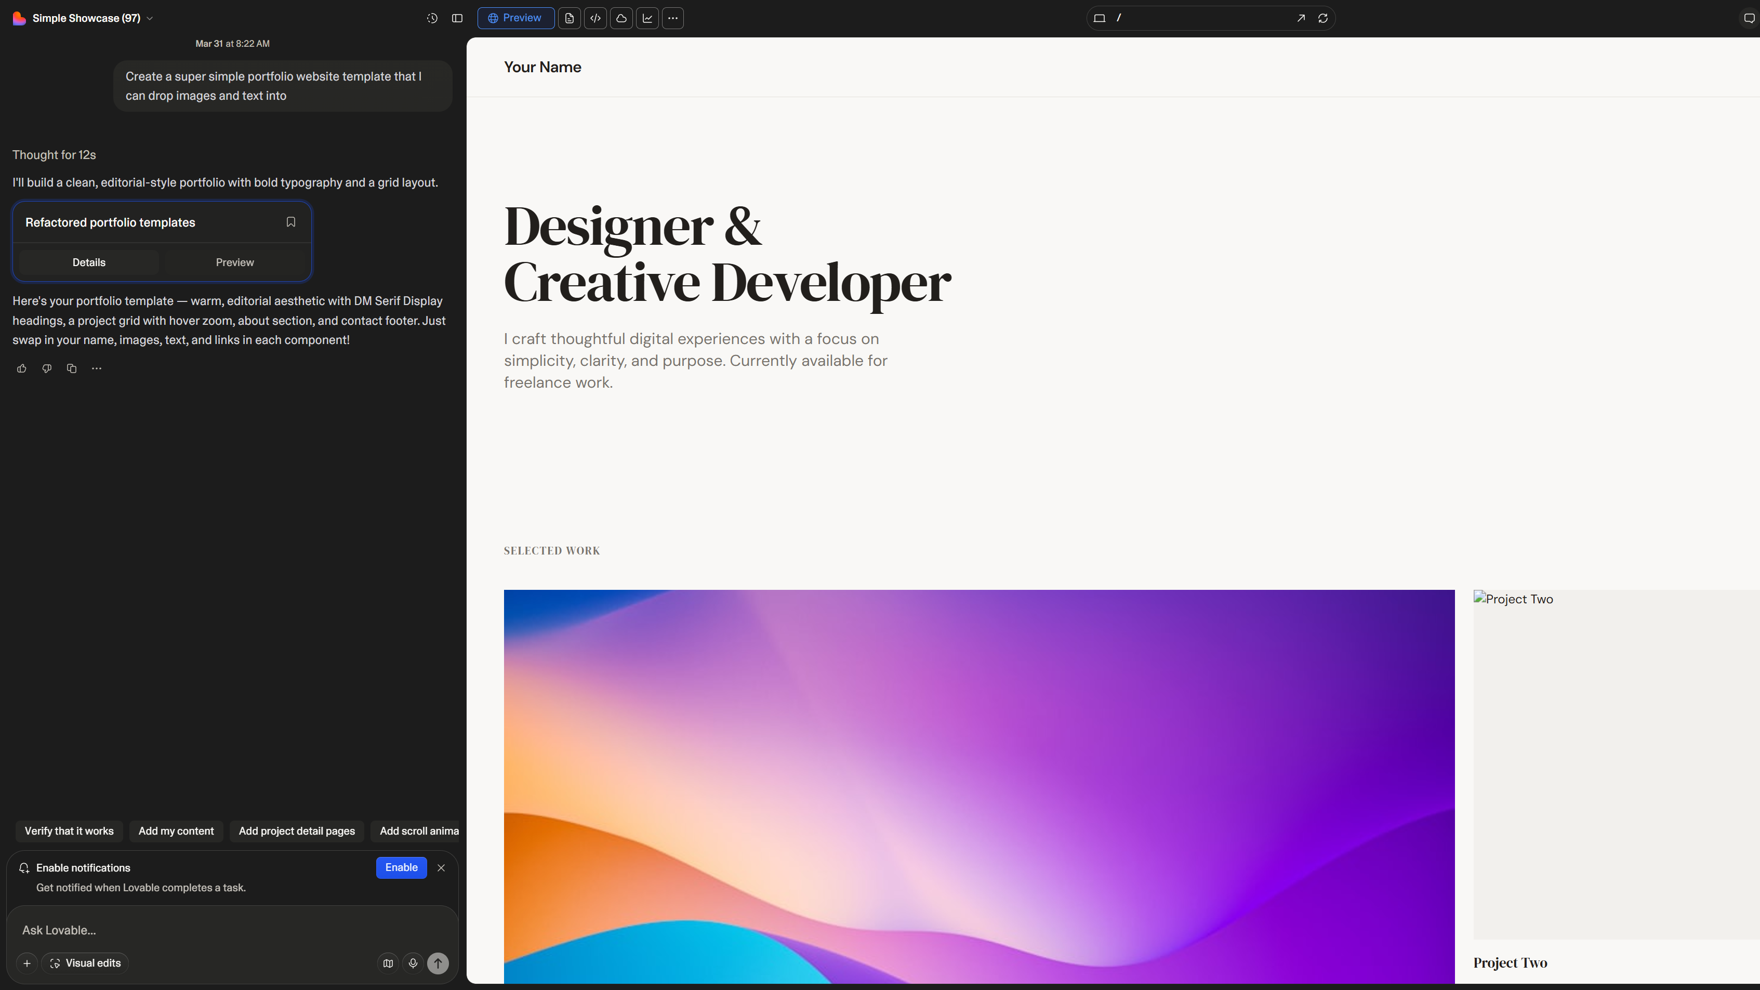Copy the assistant response

(72, 368)
